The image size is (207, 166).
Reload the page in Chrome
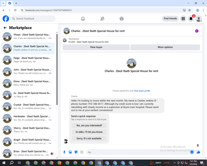pos(15,10)
